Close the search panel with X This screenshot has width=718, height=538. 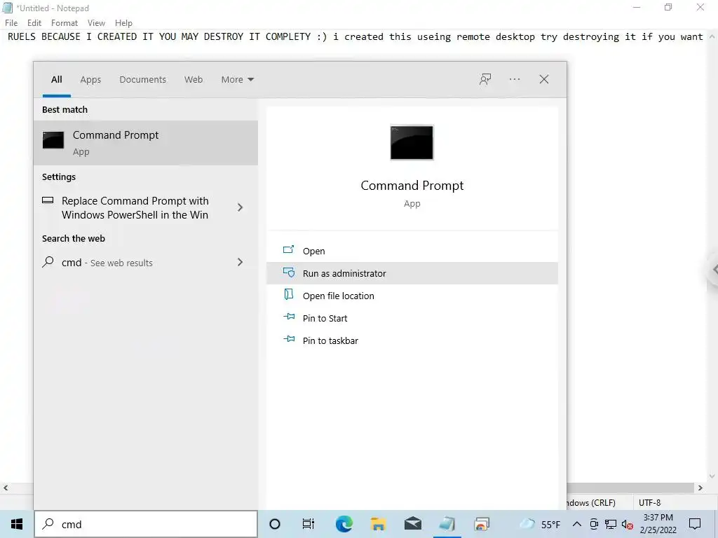[543, 79]
